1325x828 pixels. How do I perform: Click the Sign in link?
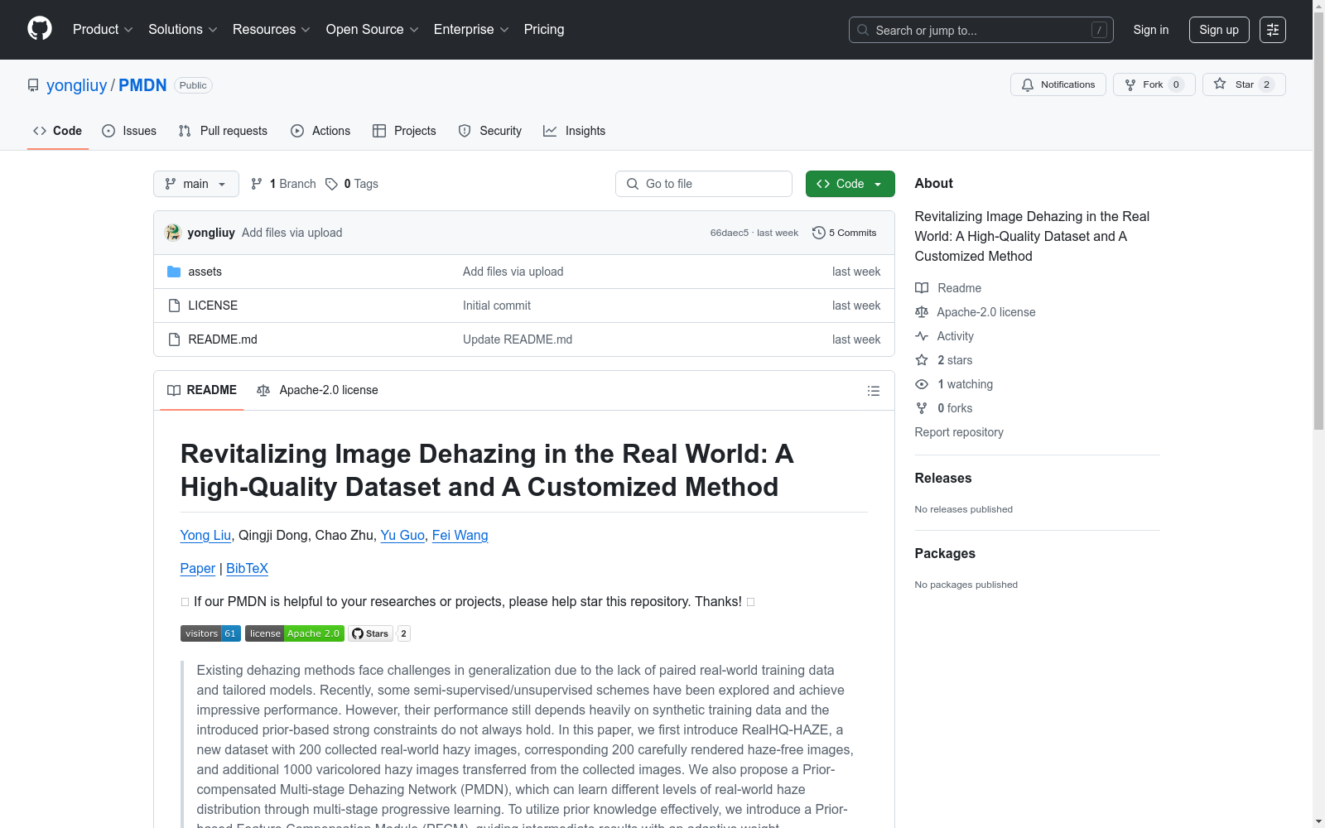(1151, 30)
